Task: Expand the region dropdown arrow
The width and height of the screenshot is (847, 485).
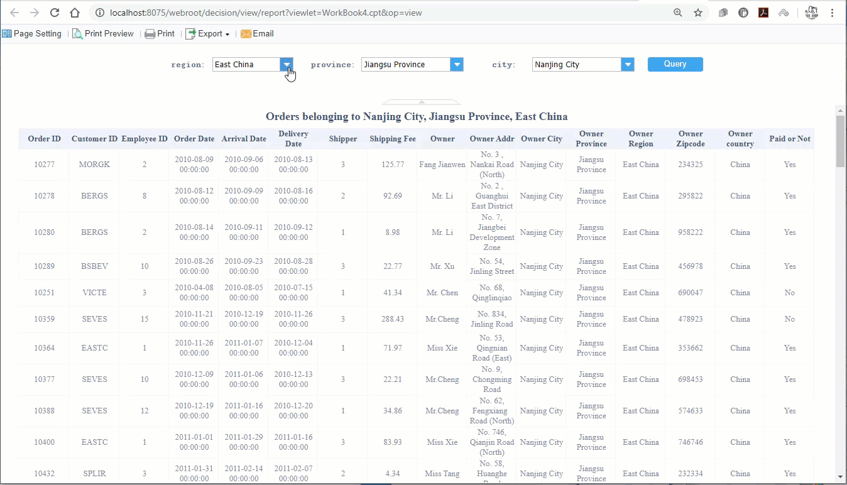Action: (x=287, y=65)
